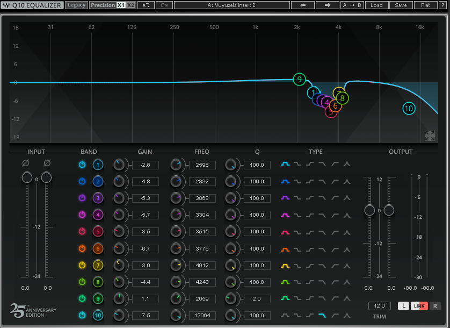Click band 9 Q field 2.0
The width and height of the screenshot is (450, 328).
pyautogui.click(x=257, y=299)
